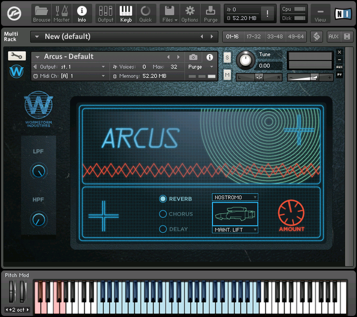
Task: Click the NI logo
Action: coord(343,14)
